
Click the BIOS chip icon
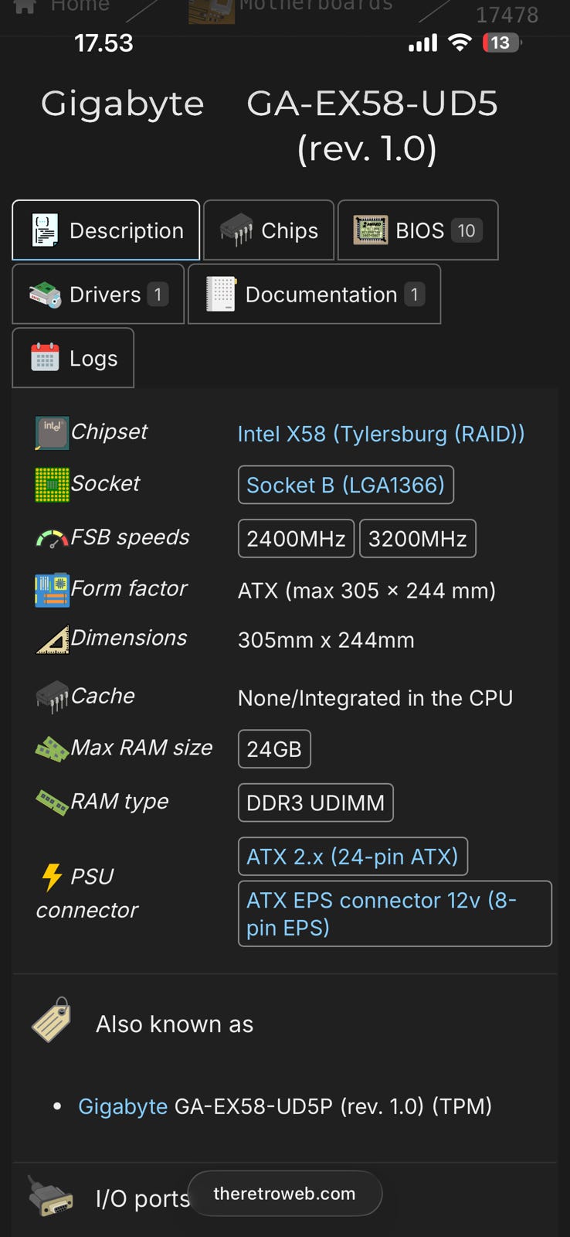click(371, 230)
